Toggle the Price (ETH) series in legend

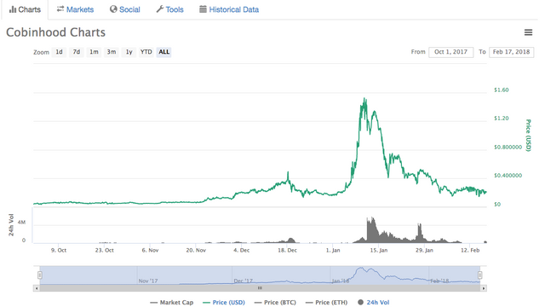point(326,302)
